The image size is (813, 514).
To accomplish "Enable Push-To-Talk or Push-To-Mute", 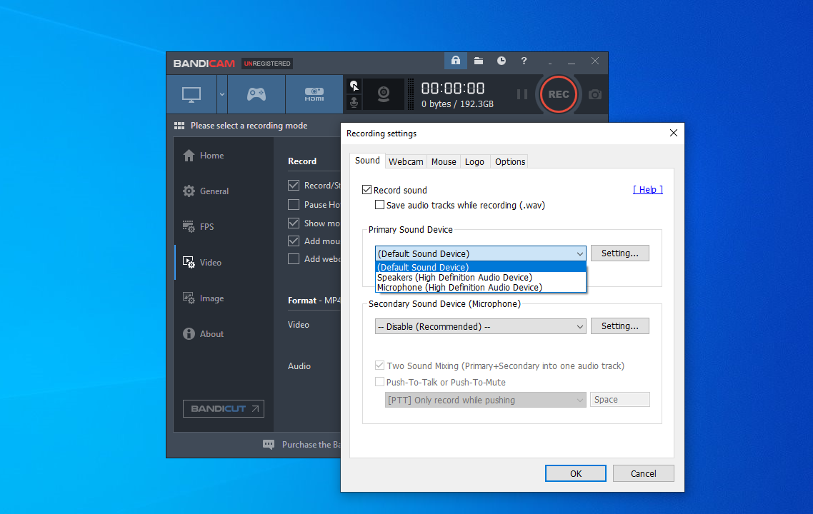I will pyautogui.click(x=380, y=381).
